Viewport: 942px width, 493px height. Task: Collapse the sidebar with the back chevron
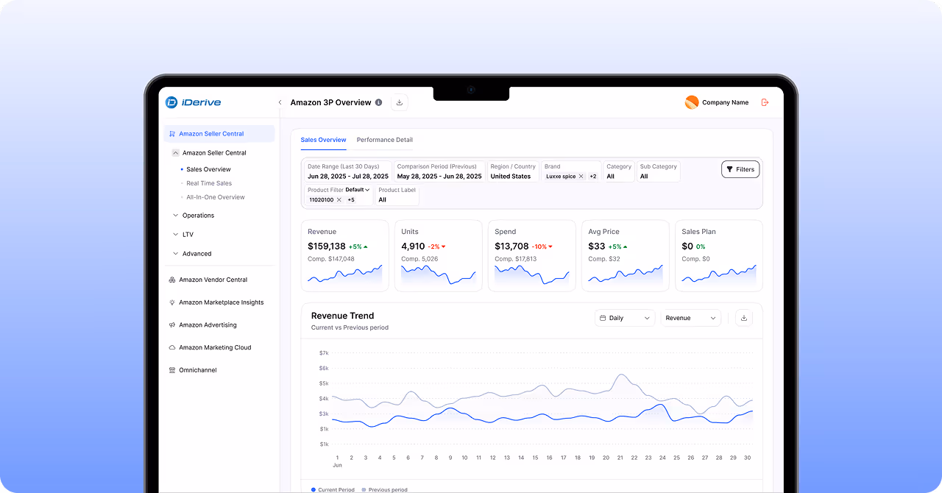click(x=280, y=102)
